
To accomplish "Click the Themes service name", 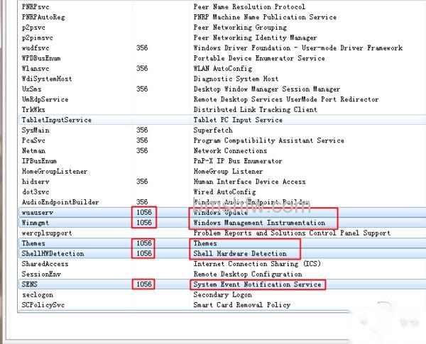I will (33, 243).
